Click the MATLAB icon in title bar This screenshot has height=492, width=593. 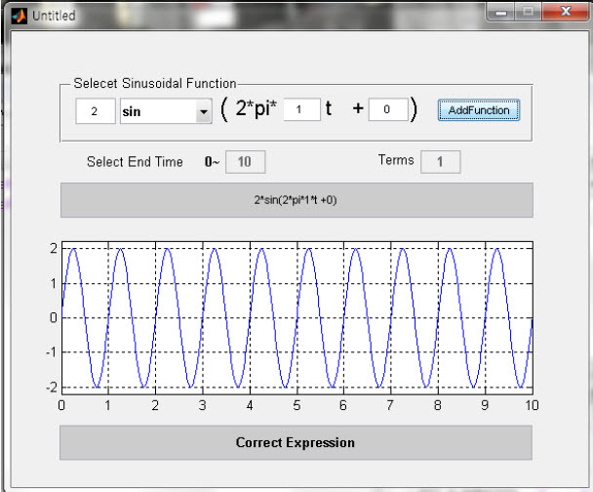click(x=20, y=16)
